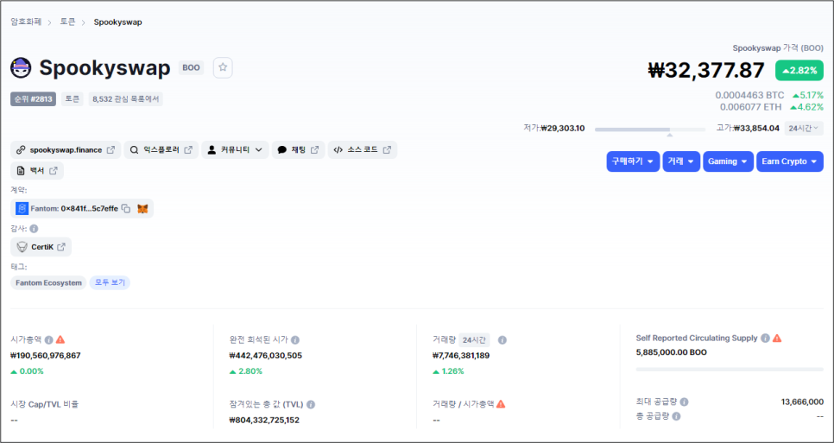834x443 pixels.
Task: Open info icon next to 완전 희석된 시가
Action: point(295,340)
